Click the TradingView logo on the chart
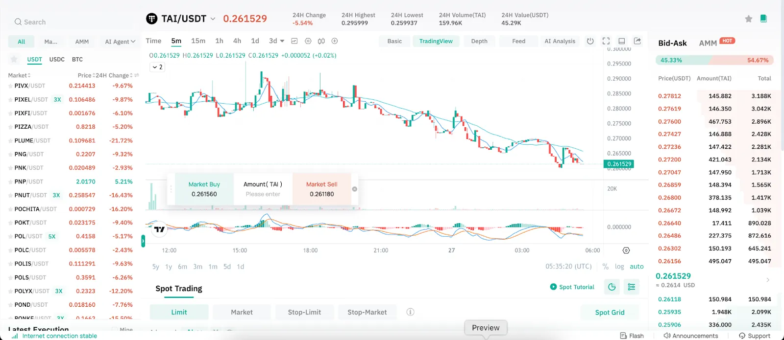 point(160,228)
